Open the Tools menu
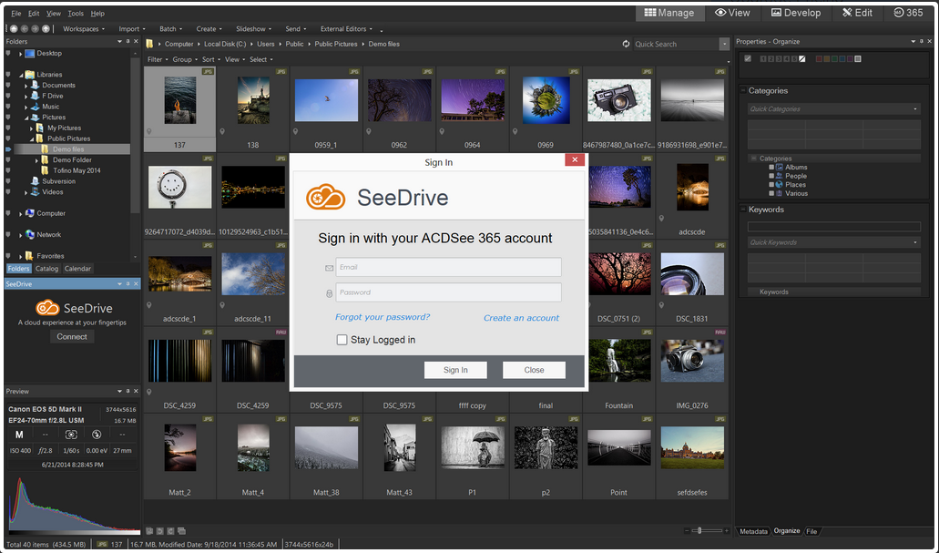This screenshot has width=939, height=553. (76, 14)
